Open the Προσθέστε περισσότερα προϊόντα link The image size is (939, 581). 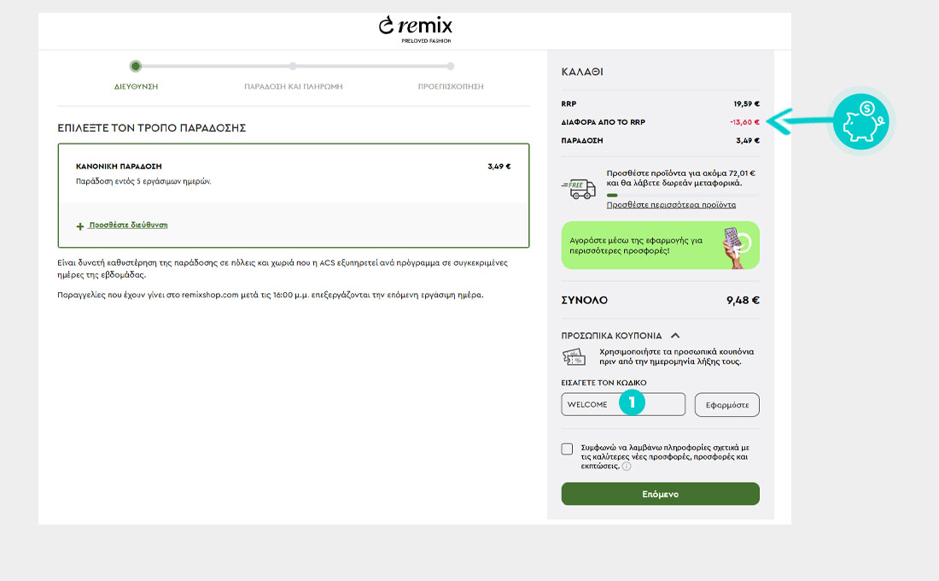point(671,205)
